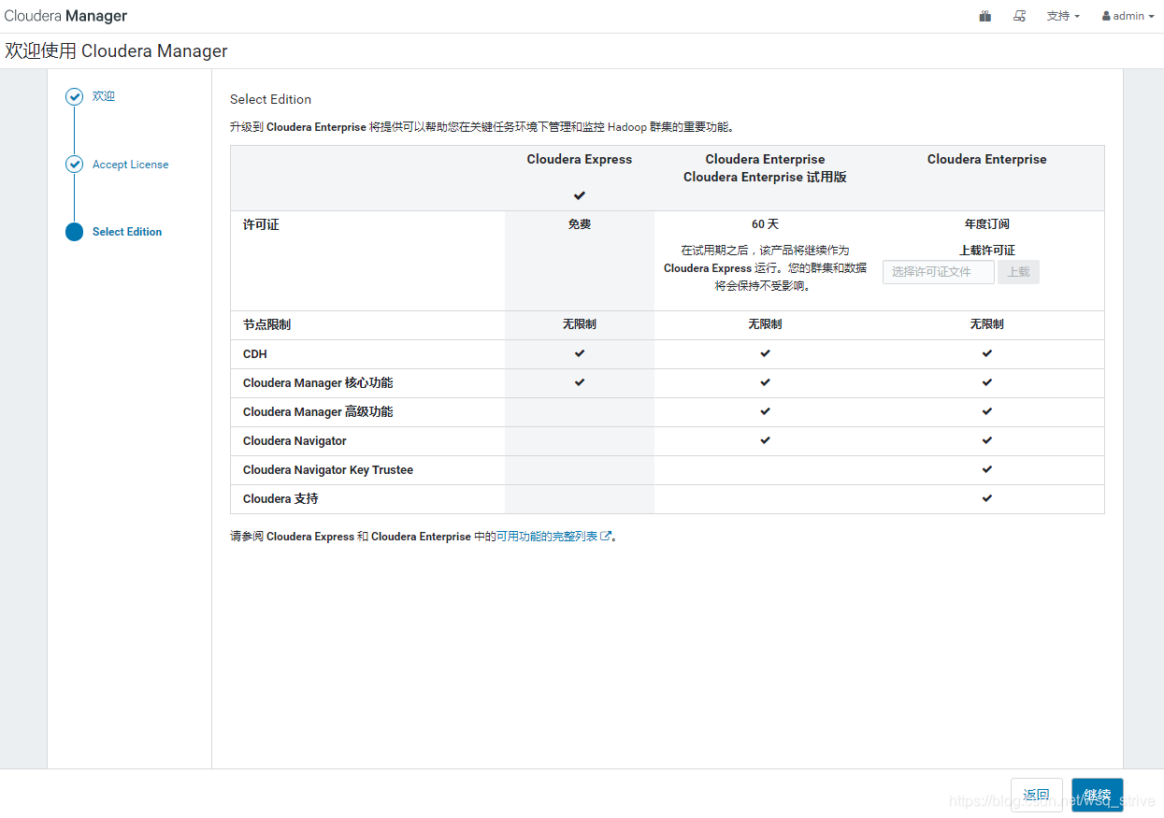Click the 年度订阅 text

click(x=987, y=224)
